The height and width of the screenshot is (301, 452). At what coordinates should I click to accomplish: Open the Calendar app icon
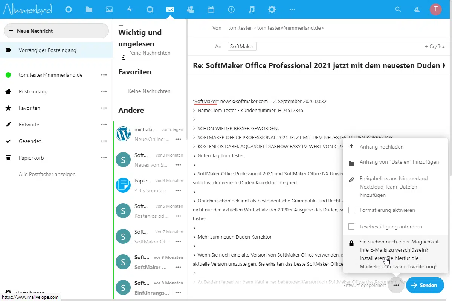point(211,9)
